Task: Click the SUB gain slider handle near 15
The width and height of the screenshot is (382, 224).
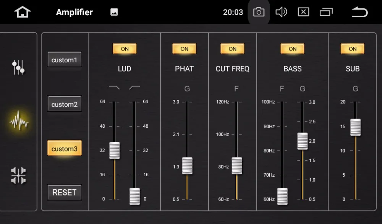Action: pyautogui.click(x=355, y=127)
